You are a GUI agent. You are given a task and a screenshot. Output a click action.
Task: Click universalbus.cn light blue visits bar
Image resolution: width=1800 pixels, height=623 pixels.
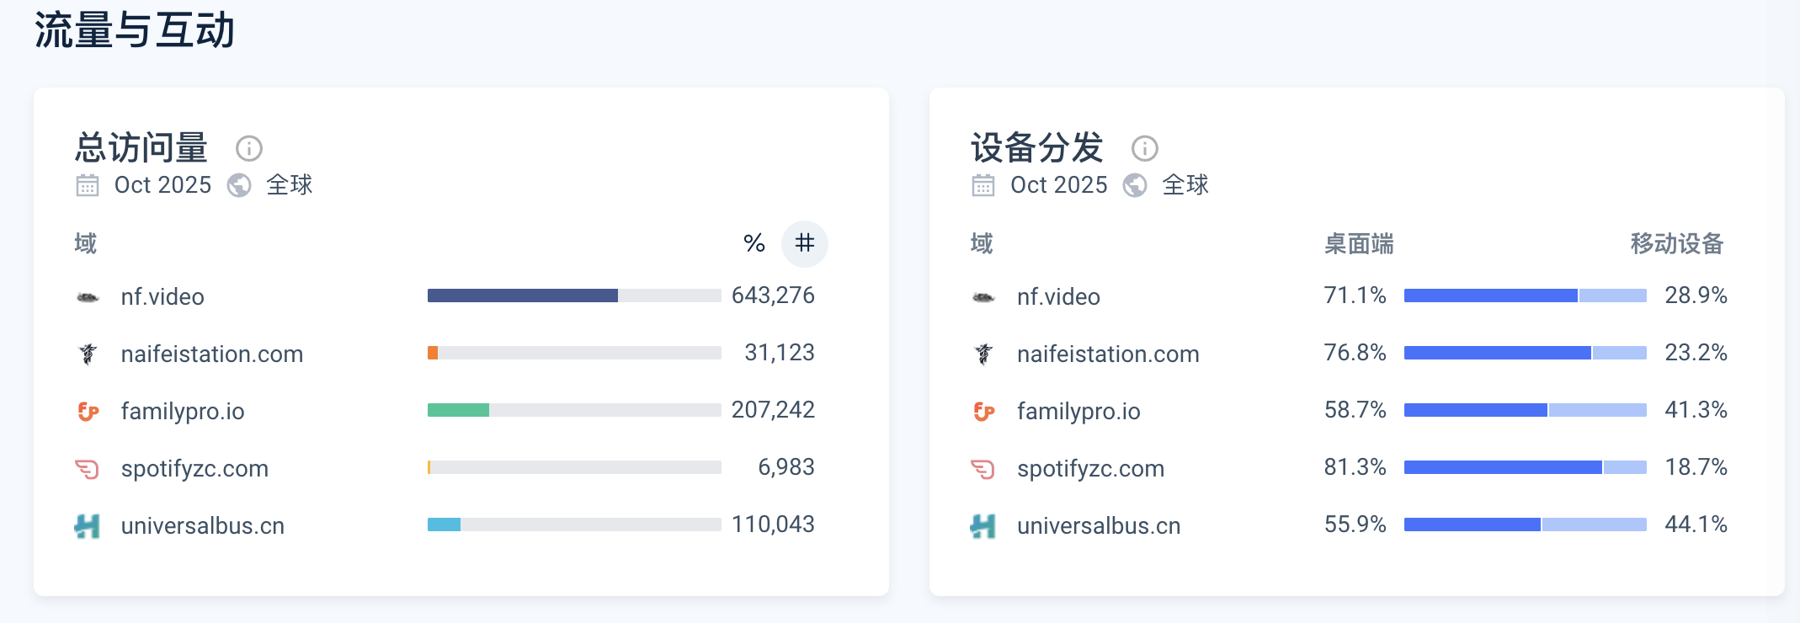[444, 524]
